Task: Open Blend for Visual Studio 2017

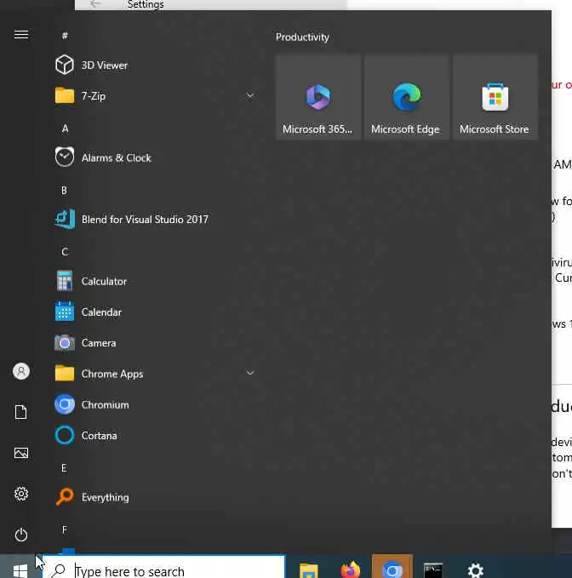Action: click(x=153, y=220)
